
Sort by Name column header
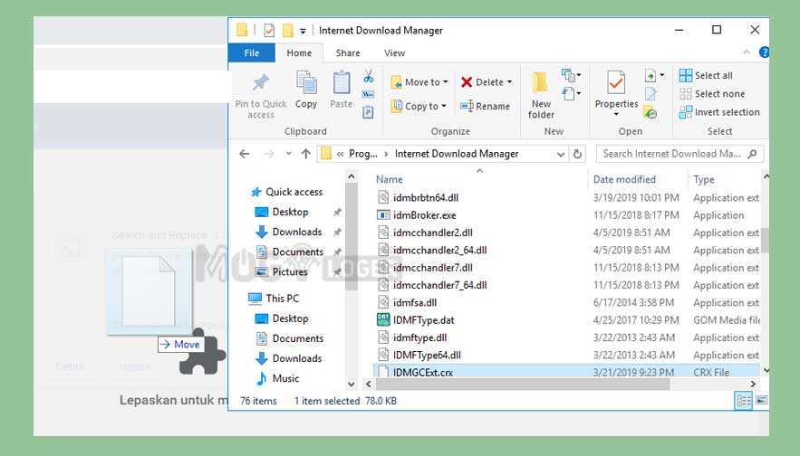pyautogui.click(x=390, y=179)
